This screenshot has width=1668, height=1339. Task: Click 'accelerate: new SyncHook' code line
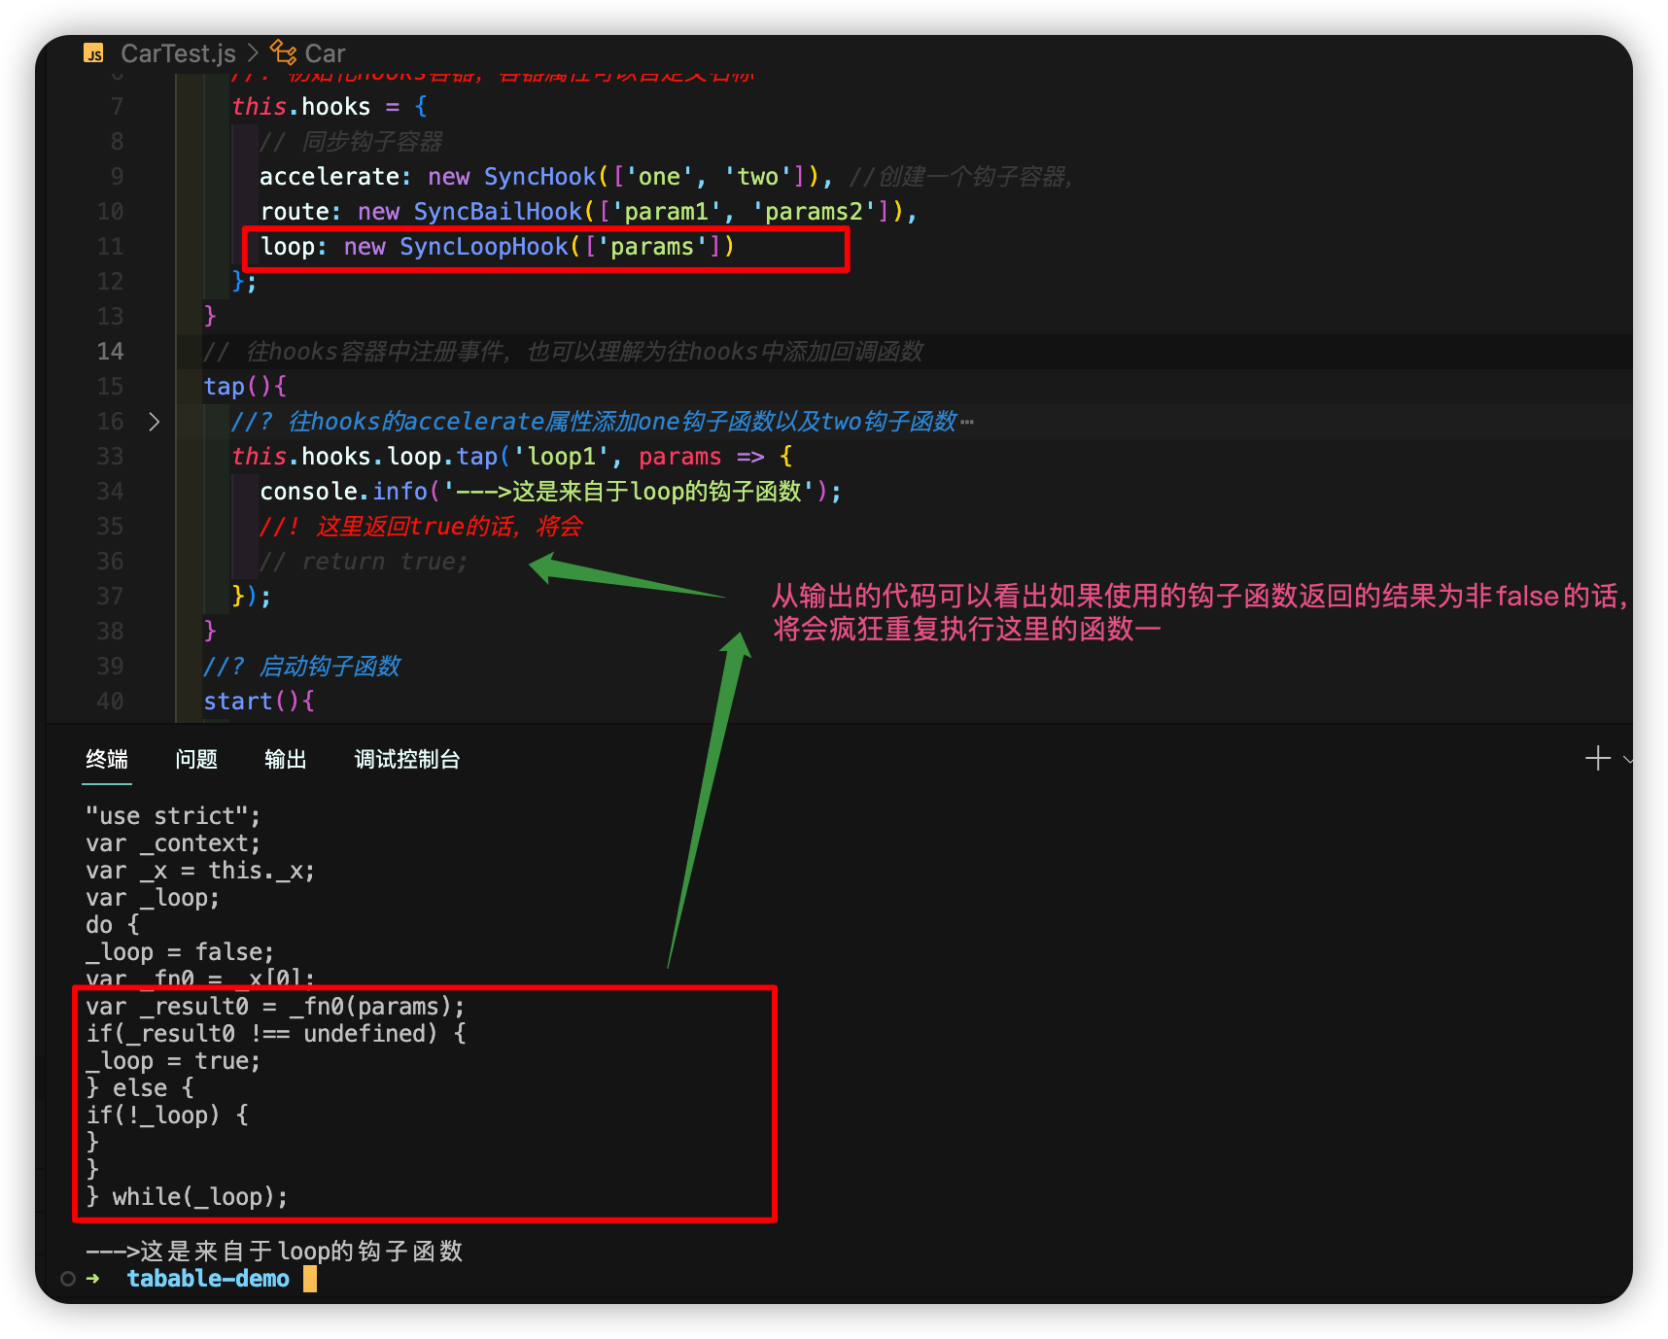pos(546,176)
